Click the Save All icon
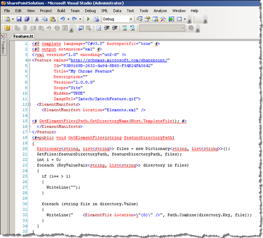The width and height of the screenshot is (263, 238). click(x=27, y=19)
